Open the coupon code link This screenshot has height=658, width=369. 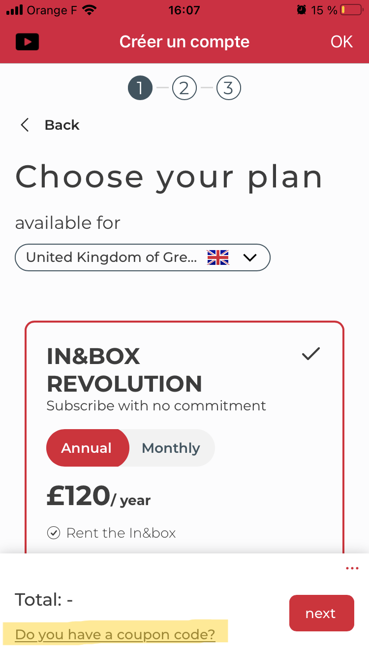click(115, 634)
